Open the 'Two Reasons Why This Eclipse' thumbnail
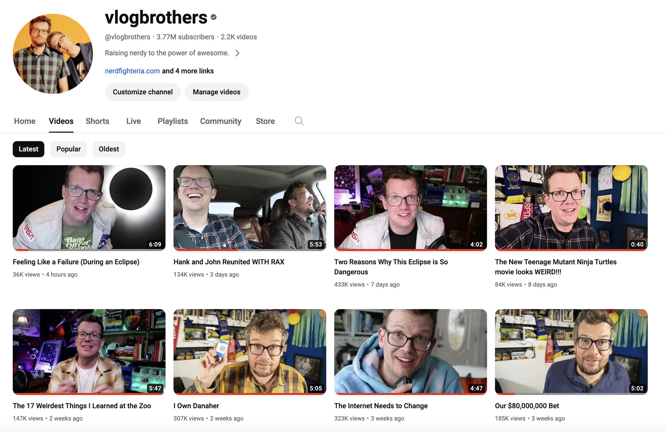The width and height of the screenshot is (666, 432). coord(410,208)
